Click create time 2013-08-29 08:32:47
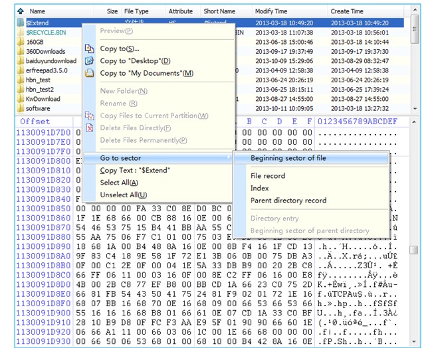Screen dimensions: 422x348 (360, 61)
